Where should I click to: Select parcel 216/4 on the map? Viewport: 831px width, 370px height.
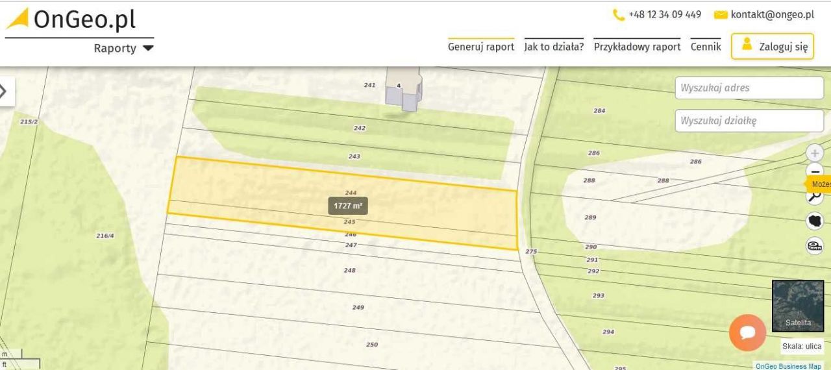point(105,236)
